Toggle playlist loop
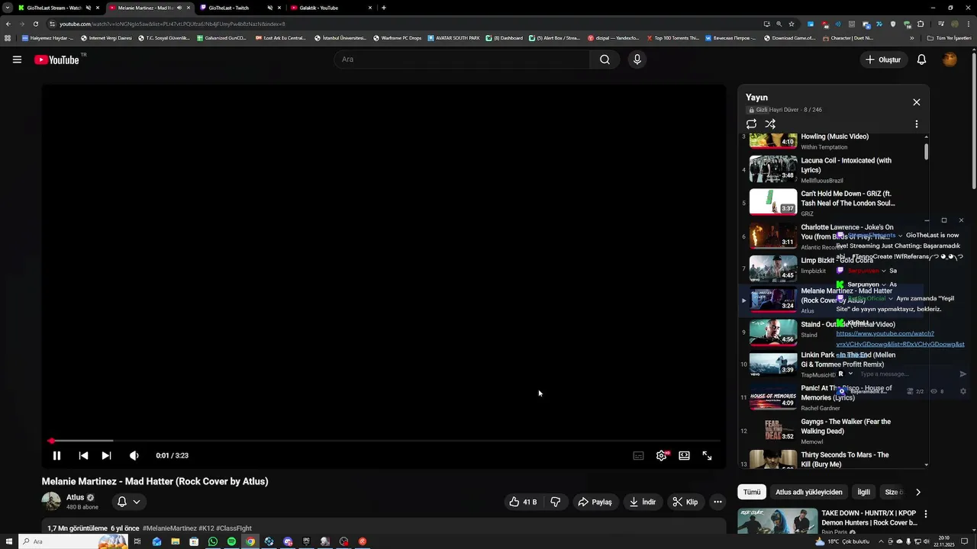Viewport: 977px width, 549px height. point(751,124)
